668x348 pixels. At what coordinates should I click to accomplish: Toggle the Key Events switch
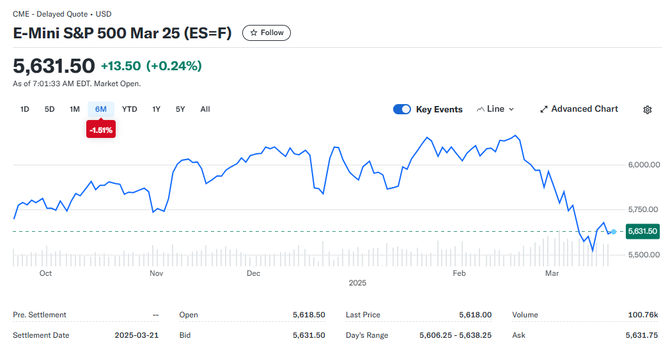(401, 109)
